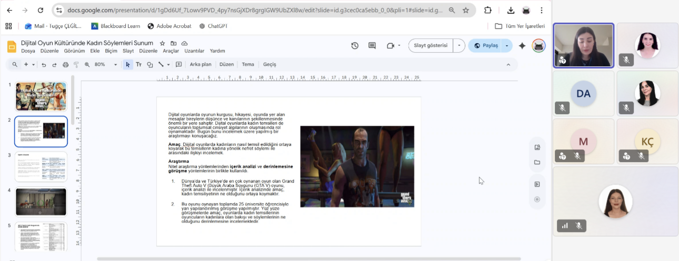Open the comments panel icon
Screen dimensions: 679x261
(x=372, y=46)
